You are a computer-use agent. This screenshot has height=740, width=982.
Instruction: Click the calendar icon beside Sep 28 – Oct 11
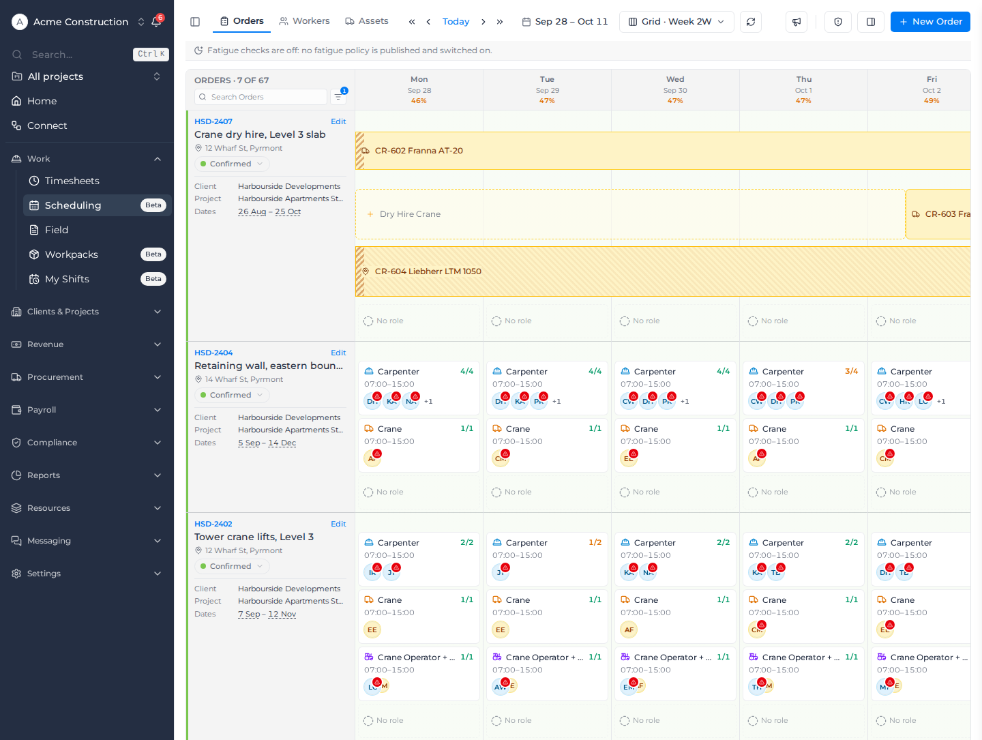click(526, 22)
